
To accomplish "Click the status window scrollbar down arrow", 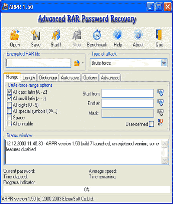I will click(165, 160).
